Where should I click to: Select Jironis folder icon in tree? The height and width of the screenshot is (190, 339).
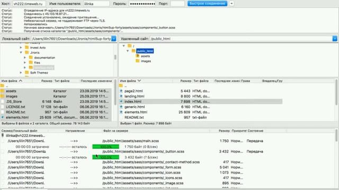27,52
